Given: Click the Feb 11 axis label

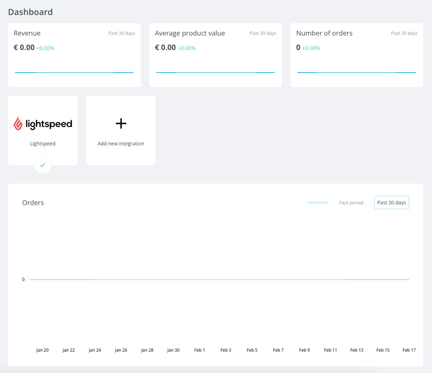Looking at the screenshot, I should click(x=330, y=350).
